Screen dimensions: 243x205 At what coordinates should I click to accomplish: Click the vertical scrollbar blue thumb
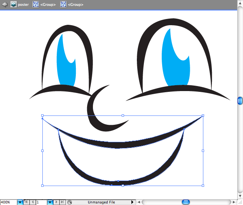[x=240, y=101]
